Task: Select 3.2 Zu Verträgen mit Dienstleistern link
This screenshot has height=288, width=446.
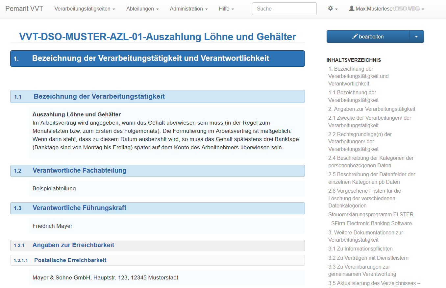Action: coord(368,258)
